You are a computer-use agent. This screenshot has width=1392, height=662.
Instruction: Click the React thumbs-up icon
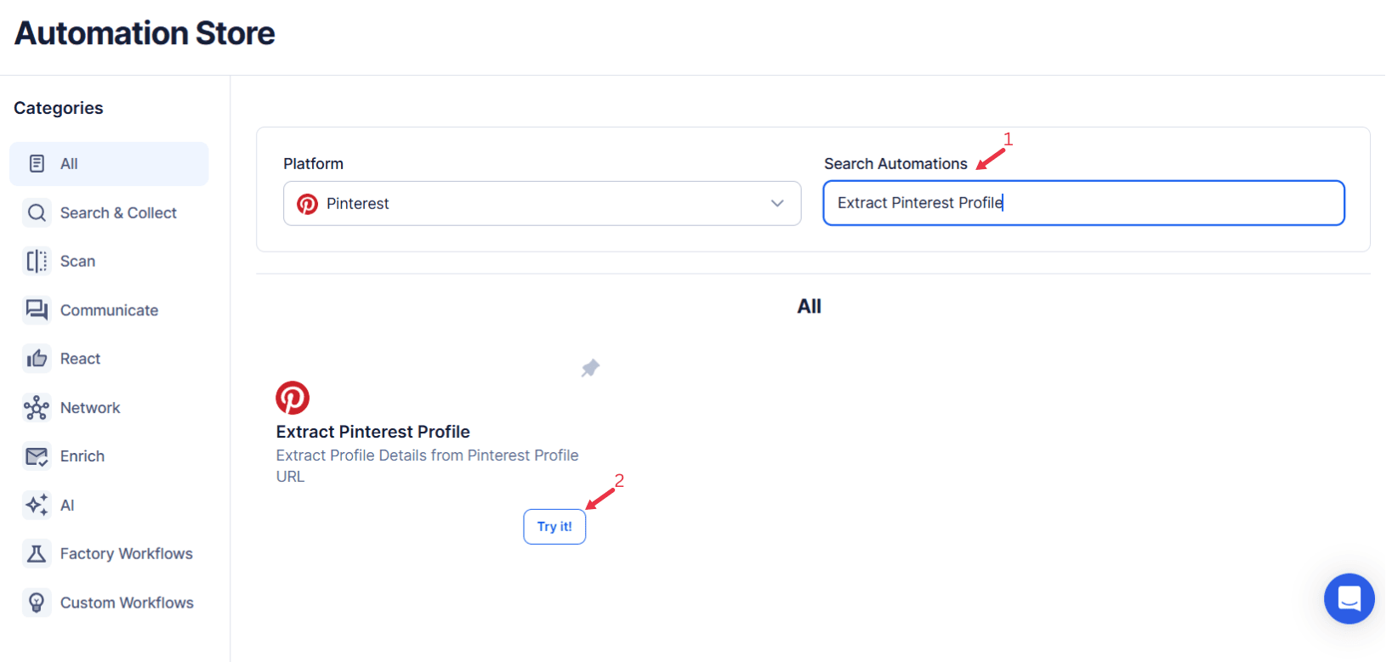pos(37,358)
